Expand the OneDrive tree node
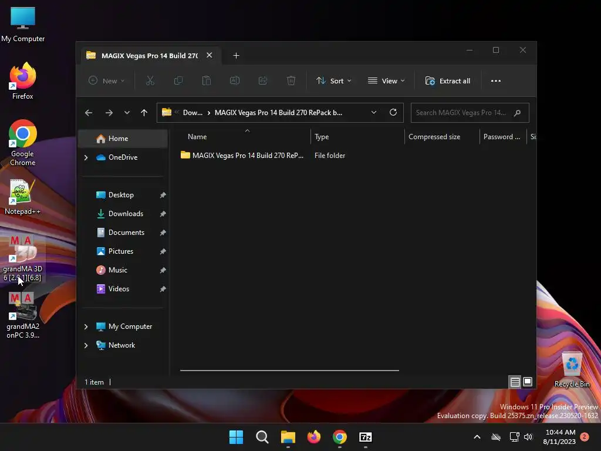 (x=86, y=157)
